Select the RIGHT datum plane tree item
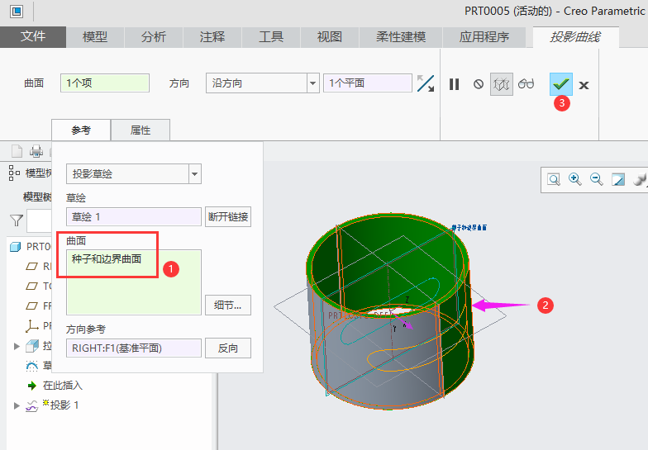The image size is (648, 450). 39,266
